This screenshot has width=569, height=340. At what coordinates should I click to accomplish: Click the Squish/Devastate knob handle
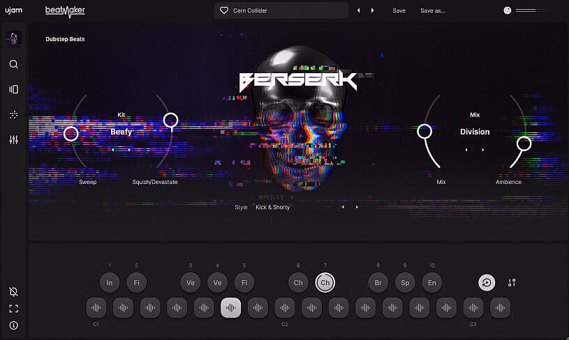point(170,121)
